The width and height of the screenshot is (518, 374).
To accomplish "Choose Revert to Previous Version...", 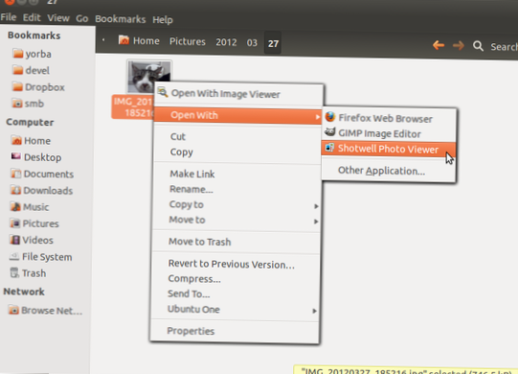I will 236,264.
